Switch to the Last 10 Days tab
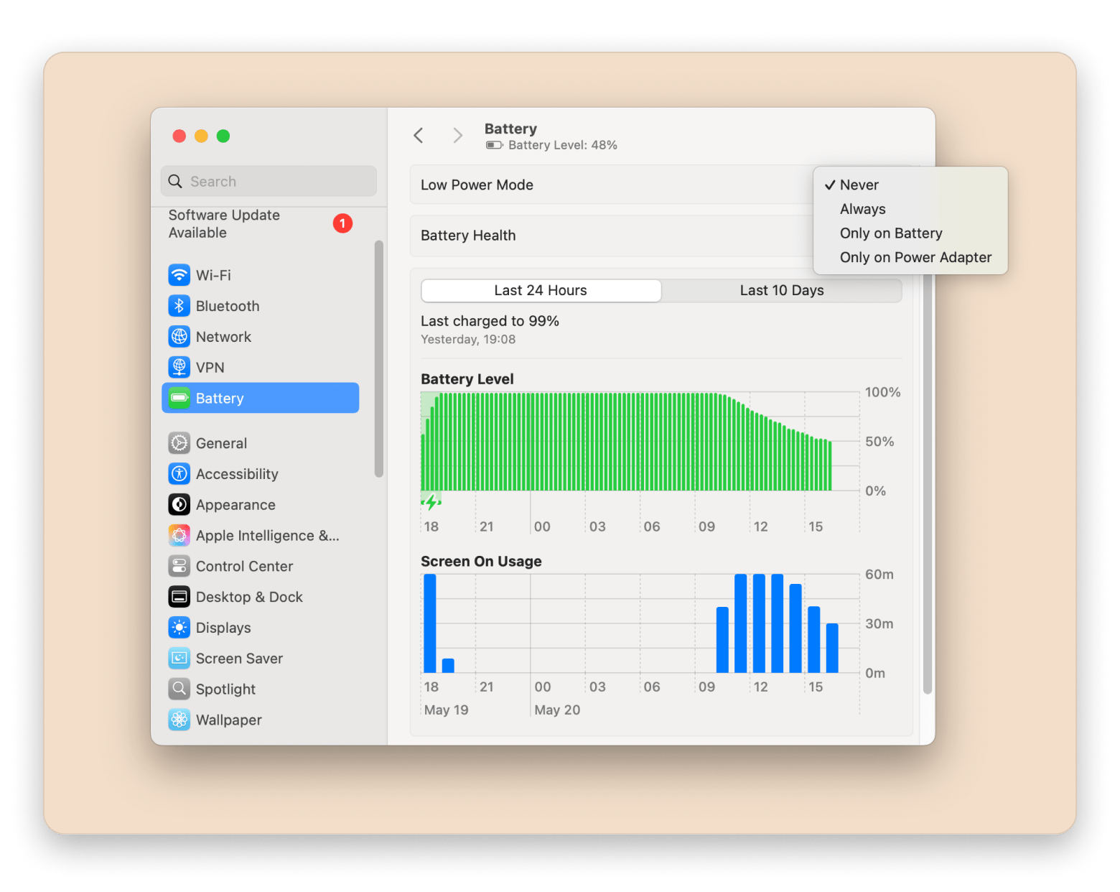Viewport: 1120px width, 892px height. tap(781, 291)
